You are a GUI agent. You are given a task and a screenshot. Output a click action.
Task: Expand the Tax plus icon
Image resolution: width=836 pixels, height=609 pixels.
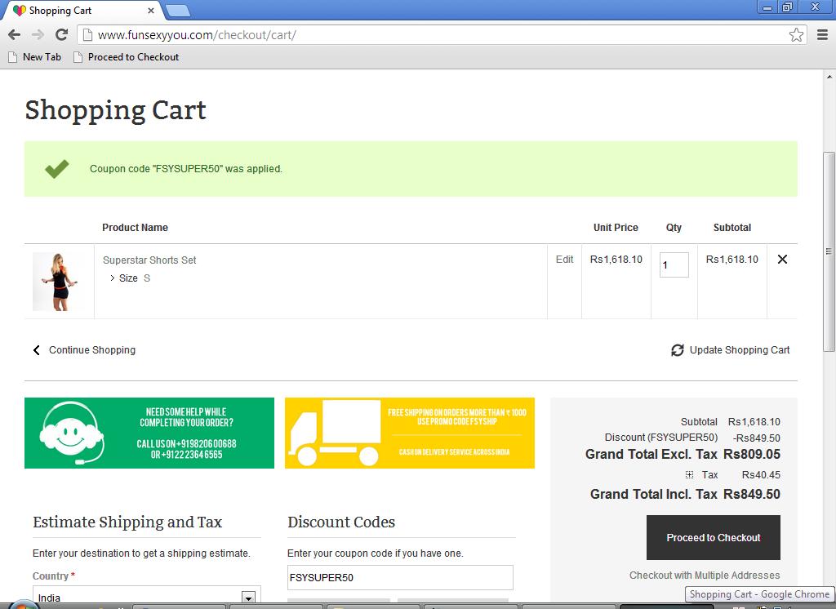coord(689,475)
